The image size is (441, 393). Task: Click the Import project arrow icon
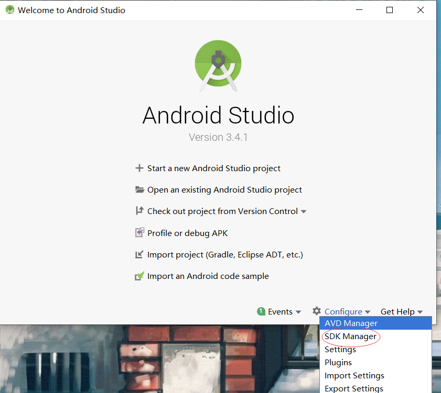139,254
